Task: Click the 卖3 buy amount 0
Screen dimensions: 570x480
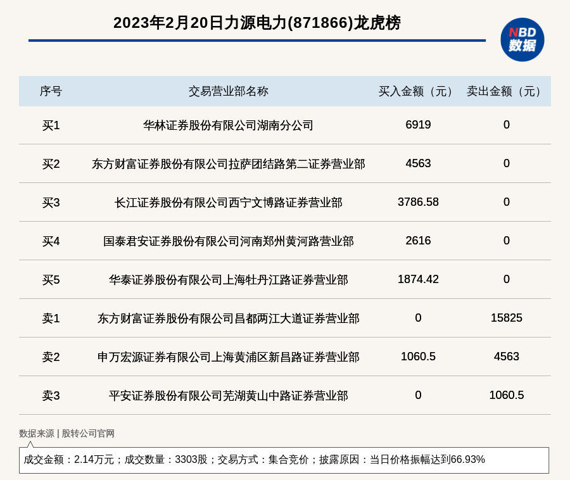Action: pos(418,395)
